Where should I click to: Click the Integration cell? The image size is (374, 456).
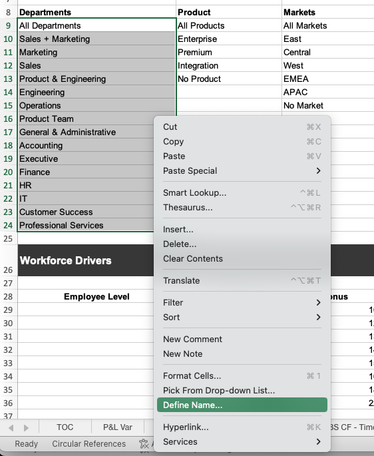tap(229, 66)
